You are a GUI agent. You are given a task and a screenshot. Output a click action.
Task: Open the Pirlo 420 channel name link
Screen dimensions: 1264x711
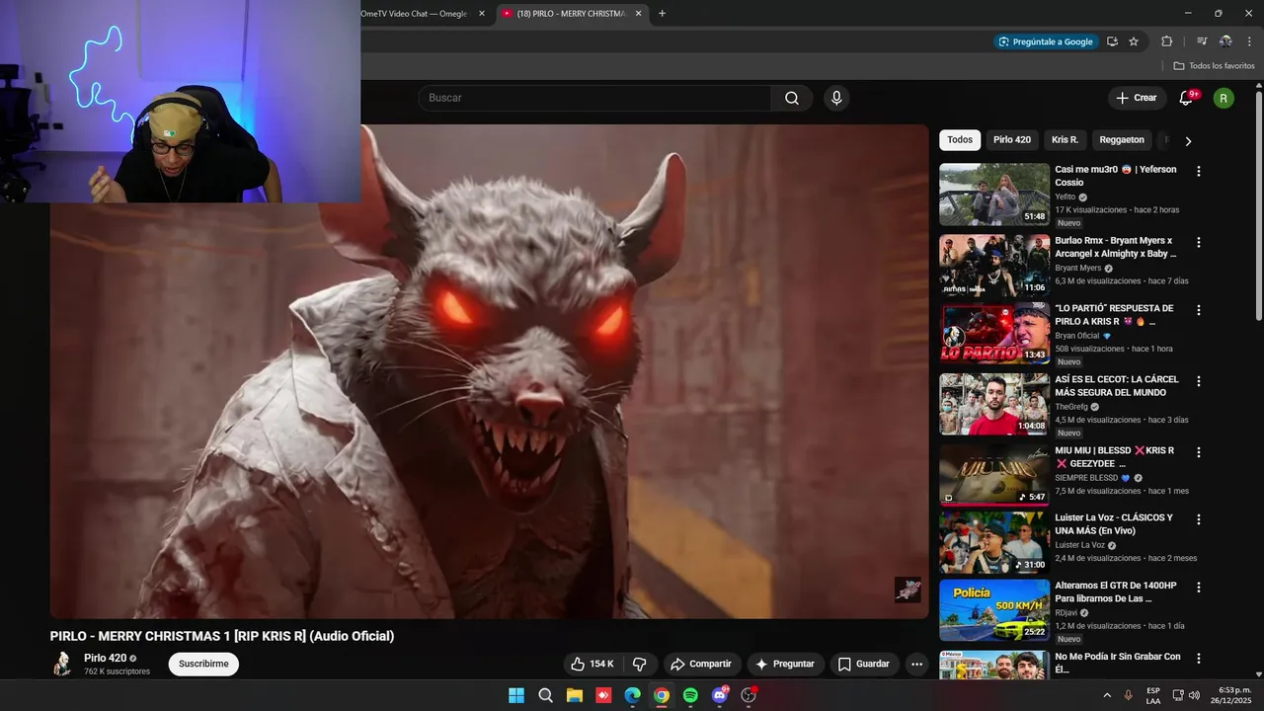click(105, 658)
